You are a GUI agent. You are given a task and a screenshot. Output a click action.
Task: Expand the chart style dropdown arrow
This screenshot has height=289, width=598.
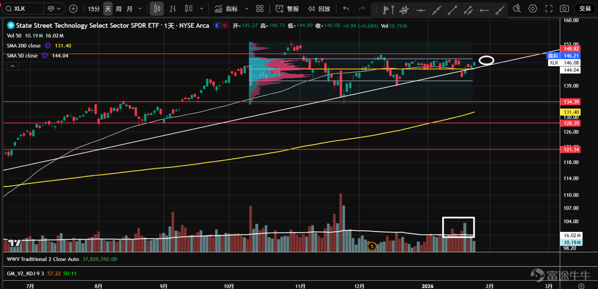(x=202, y=9)
